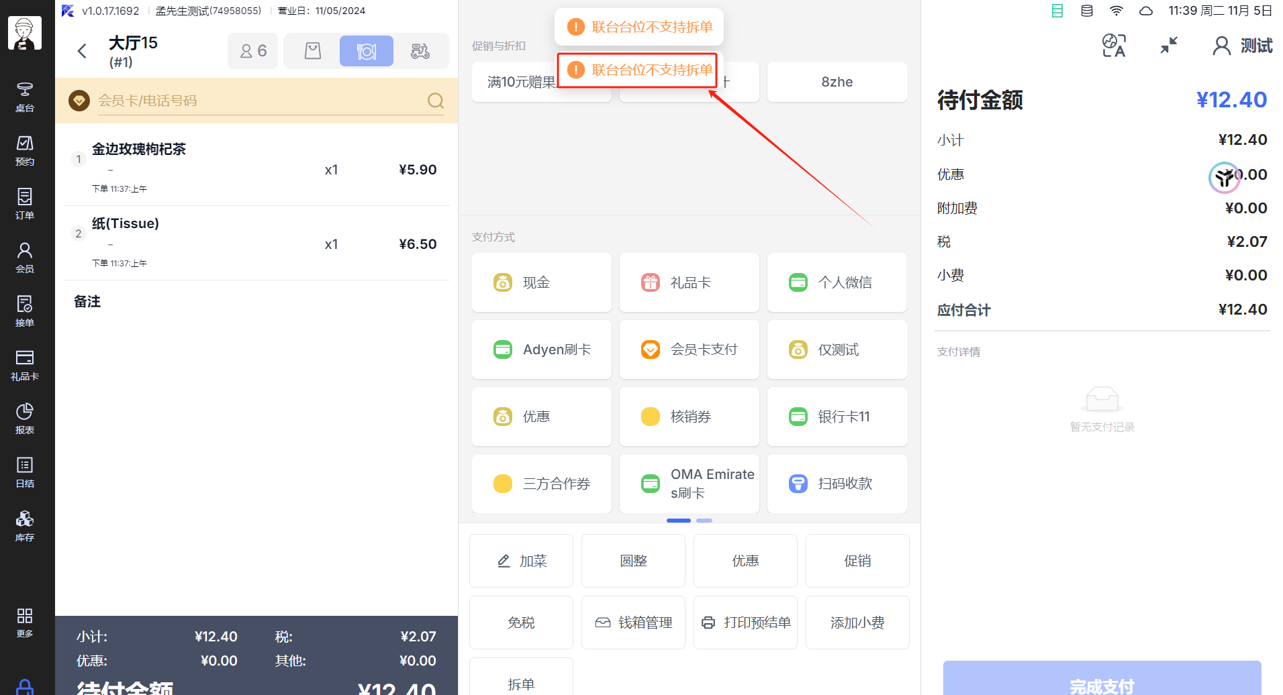The image size is (1283, 695).
Task: Click the cloud sync status icon
Action: [x=1146, y=11]
